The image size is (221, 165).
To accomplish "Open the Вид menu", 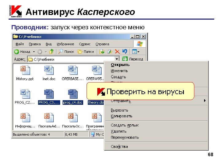I will tap(48, 44).
